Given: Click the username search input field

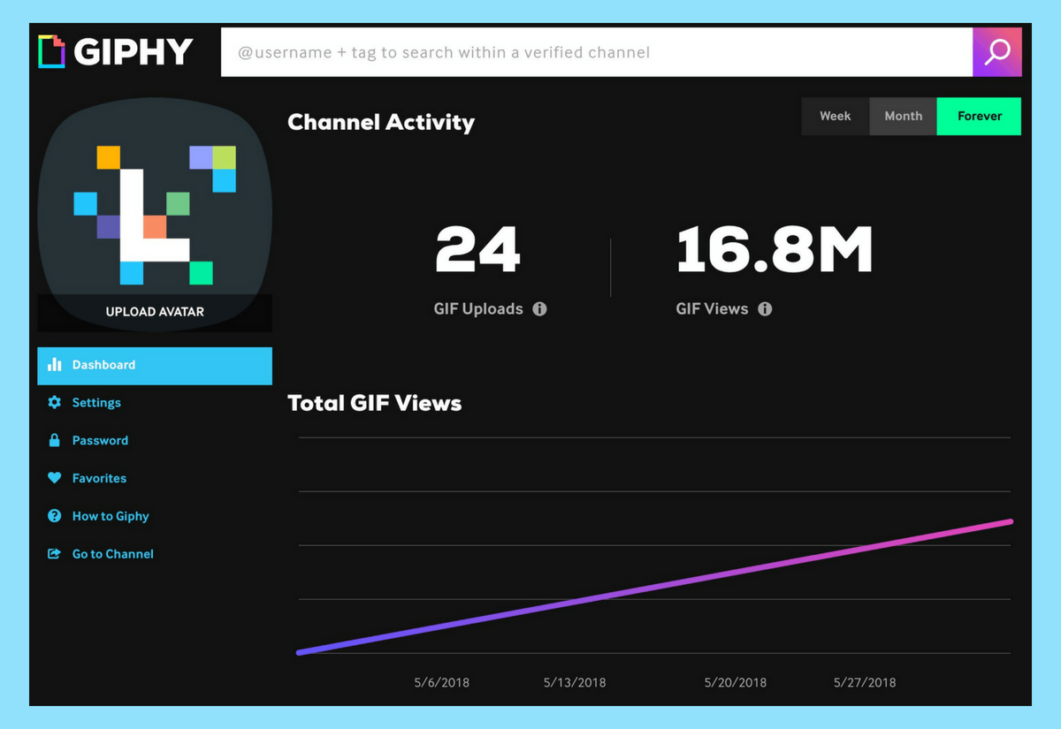Looking at the screenshot, I should pyautogui.click(x=596, y=52).
